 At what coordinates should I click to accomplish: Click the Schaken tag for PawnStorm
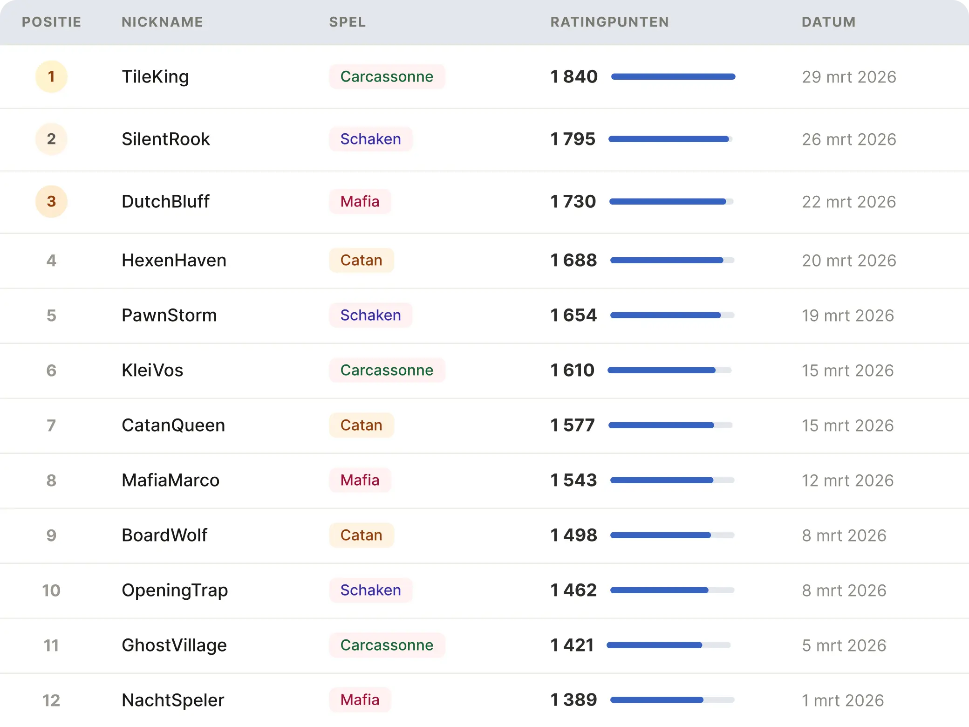(x=370, y=315)
